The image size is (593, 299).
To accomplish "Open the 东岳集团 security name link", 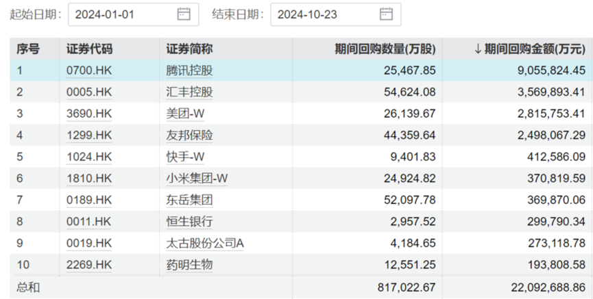I will tap(189, 200).
